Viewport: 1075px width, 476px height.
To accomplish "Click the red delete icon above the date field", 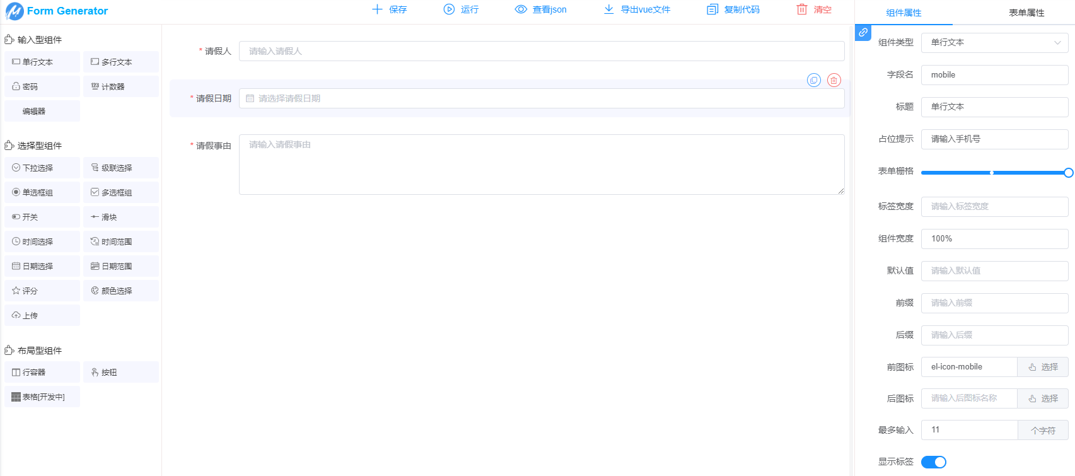I will [x=834, y=80].
